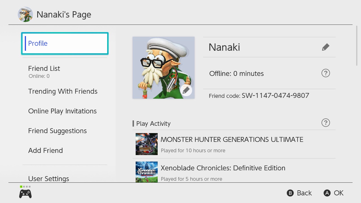Click the A button icon in the footer
The width and height of the screenshot is (361, 203).
pos(327,193)
